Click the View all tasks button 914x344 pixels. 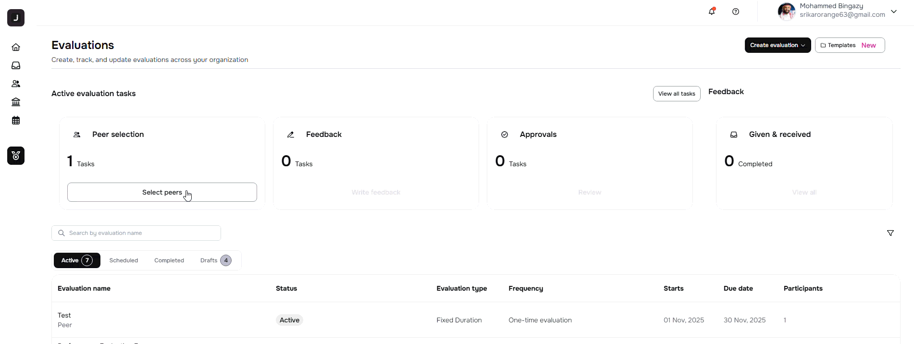coord(677,94)
